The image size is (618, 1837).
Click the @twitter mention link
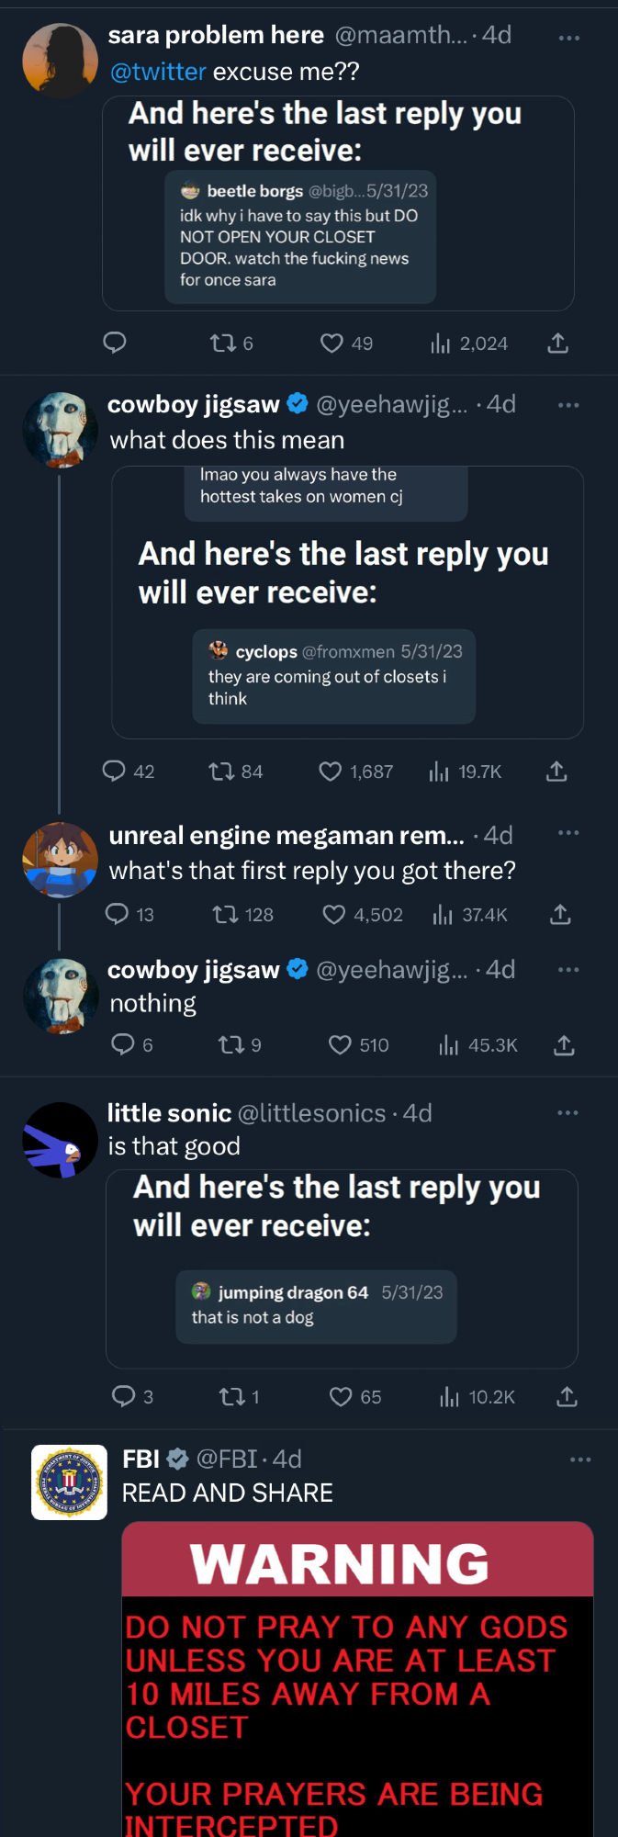(x=158, y=72)
